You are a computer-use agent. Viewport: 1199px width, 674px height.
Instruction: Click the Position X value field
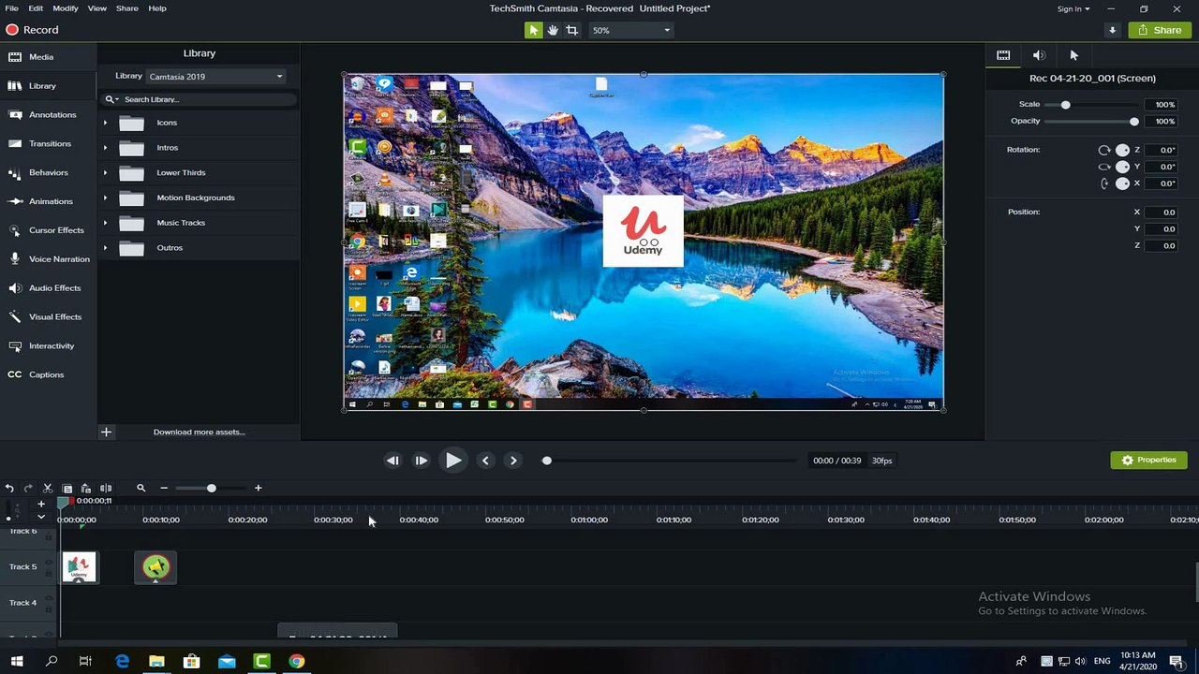coord(1162,212)
